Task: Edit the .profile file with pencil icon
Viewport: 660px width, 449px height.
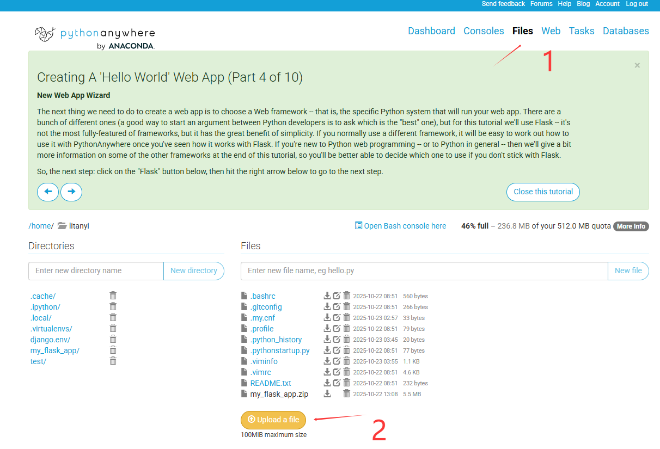Action: click(x=337, y=328)
